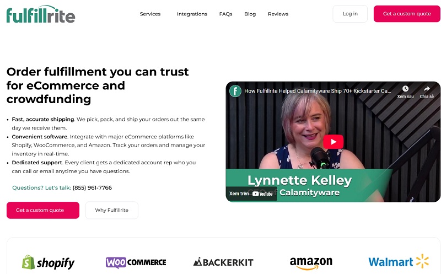Click the Shopify logo
The height and width of the screenshot is (274, 441).
[48, 262]
